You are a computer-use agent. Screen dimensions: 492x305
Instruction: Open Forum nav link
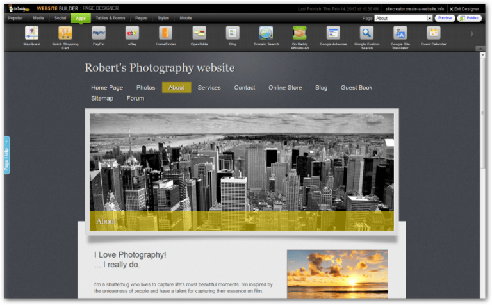pos(135,99)
